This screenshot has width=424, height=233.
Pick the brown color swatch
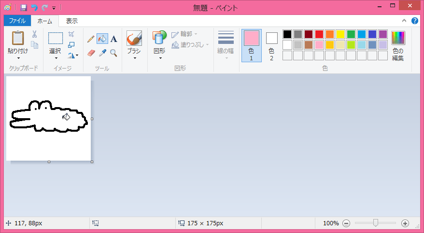[x=309, y=45]
